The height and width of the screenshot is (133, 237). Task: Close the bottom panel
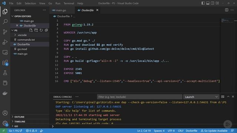tap(233, 97)
